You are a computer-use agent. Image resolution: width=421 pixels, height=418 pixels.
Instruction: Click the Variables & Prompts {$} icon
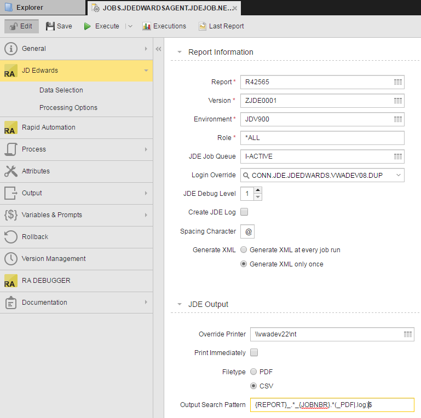click(11, 215)
